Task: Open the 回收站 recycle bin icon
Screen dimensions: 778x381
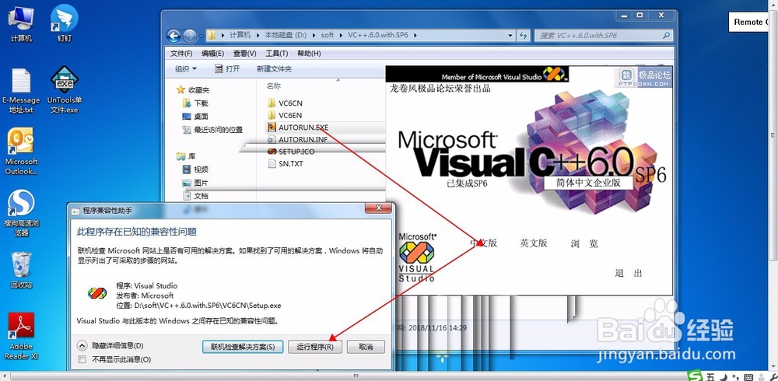Action: coord(21,271)
